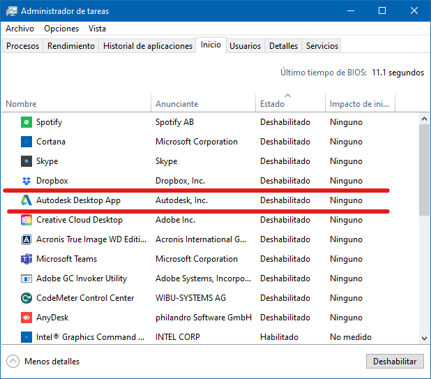The width and height of the screenshot is (431, 379).
Task: Open the Archivo menu
Action: (x=20, y=29)
